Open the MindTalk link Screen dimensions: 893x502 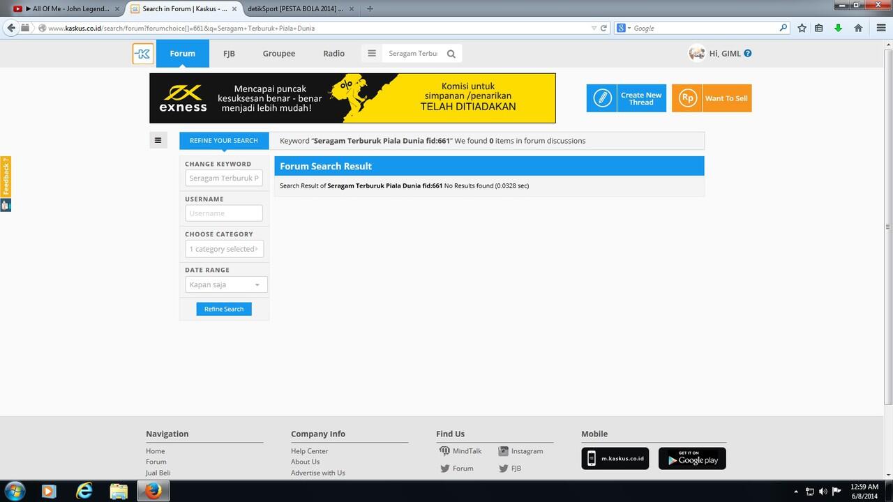(x=460, y=451)
